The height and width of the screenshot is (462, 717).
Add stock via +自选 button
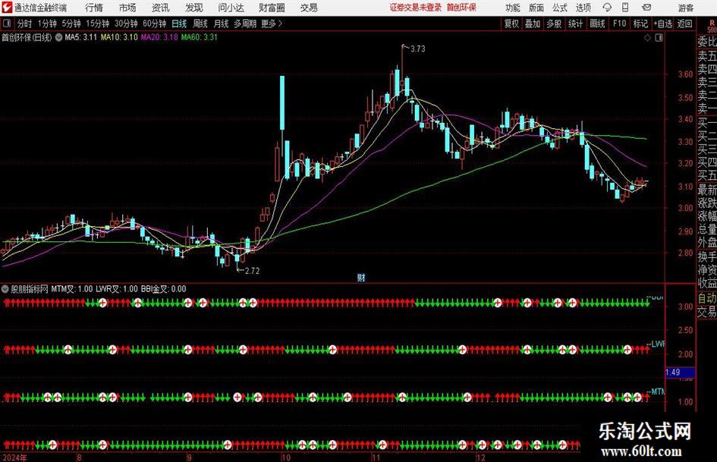pos(662,24)
